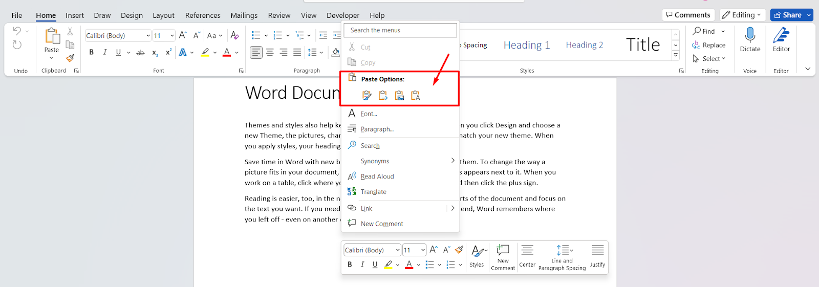Choose Keep Source Formatting paste option icon

click(x=367, y=95)
